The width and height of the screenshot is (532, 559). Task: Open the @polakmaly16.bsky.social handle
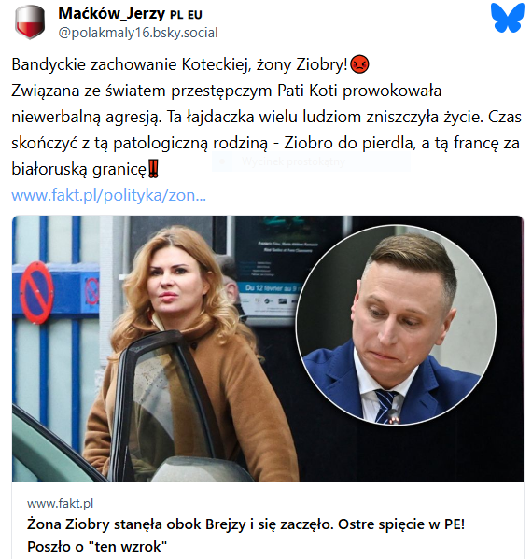[138, 33]
